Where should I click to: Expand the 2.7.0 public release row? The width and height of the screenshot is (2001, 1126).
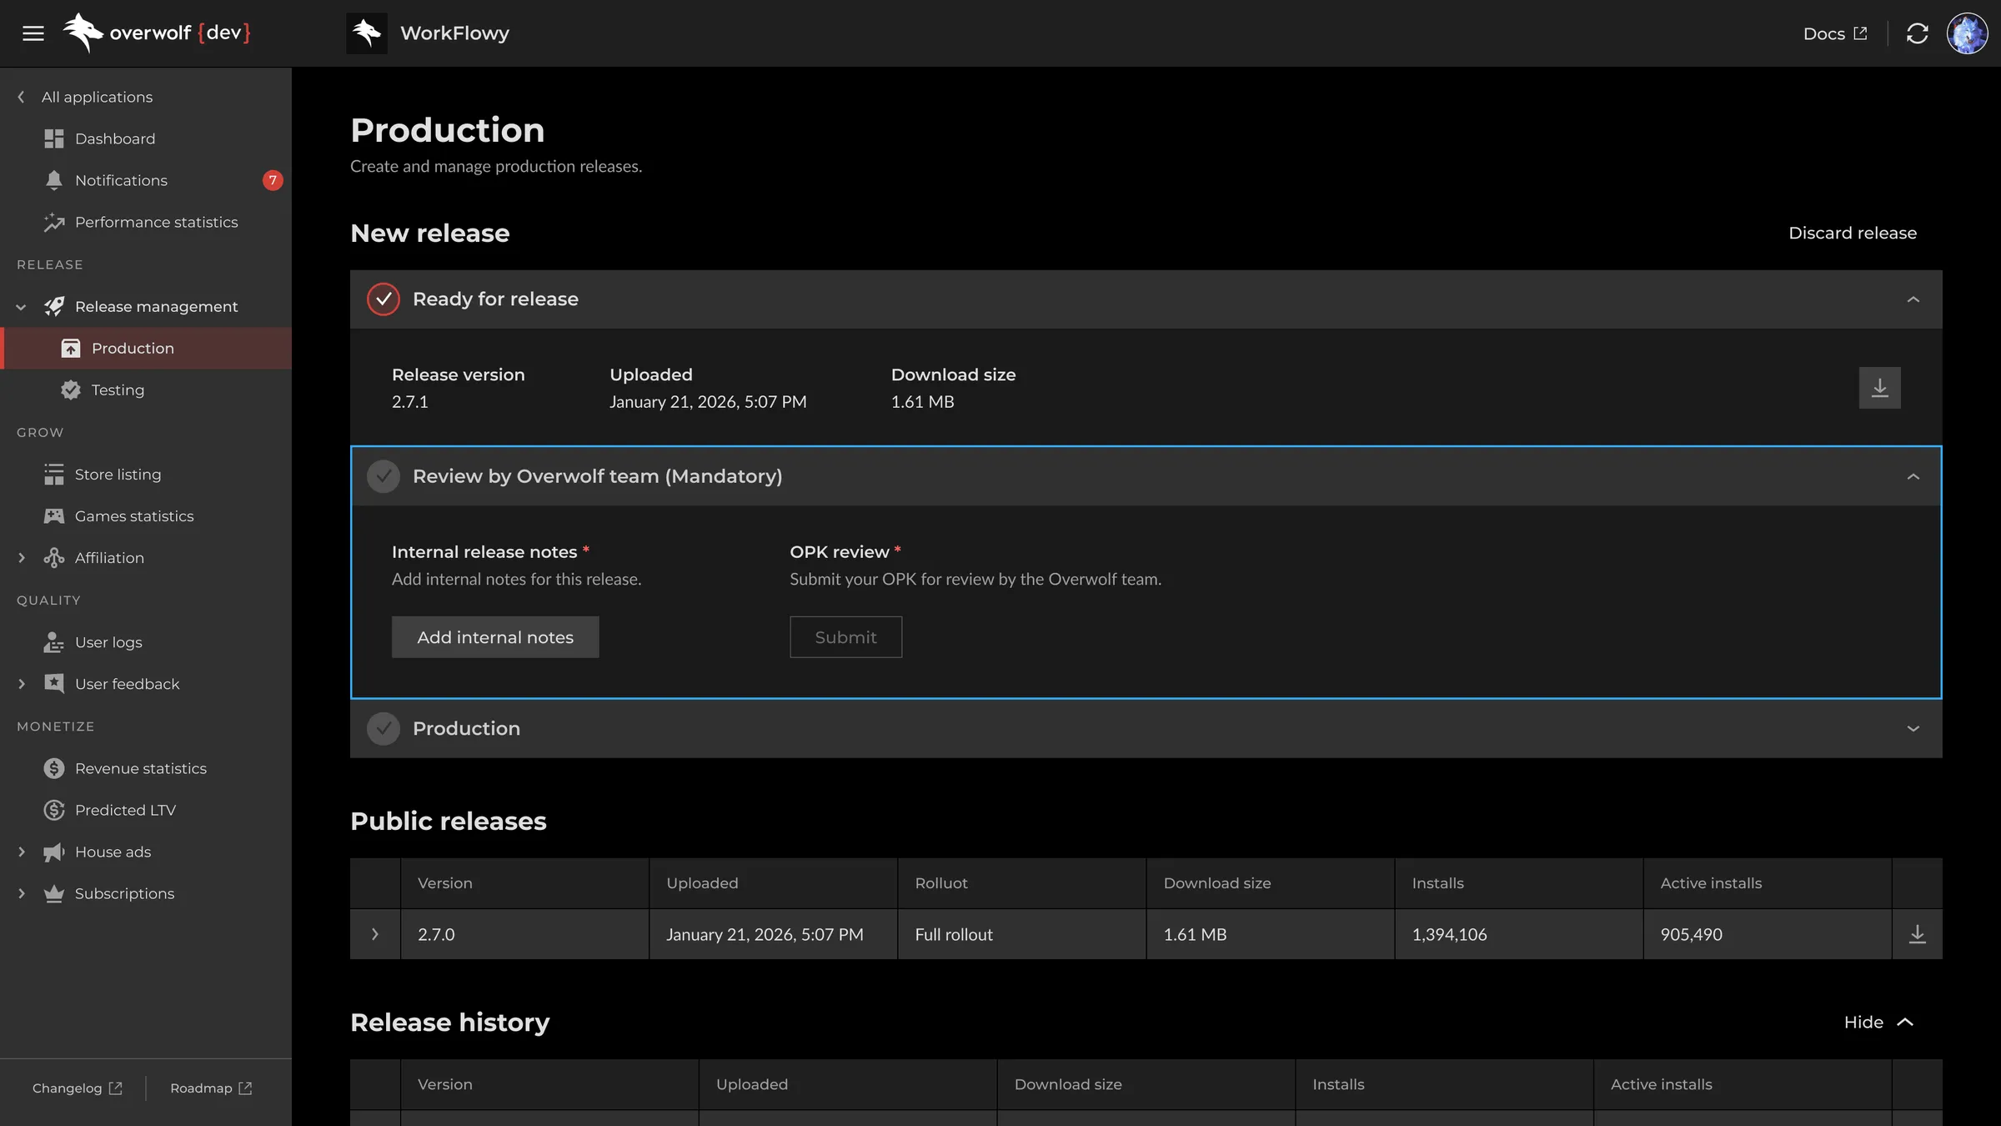coord(375,934)
